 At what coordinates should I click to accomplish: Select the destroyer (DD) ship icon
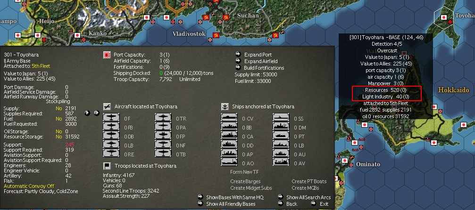click(229, 145)
